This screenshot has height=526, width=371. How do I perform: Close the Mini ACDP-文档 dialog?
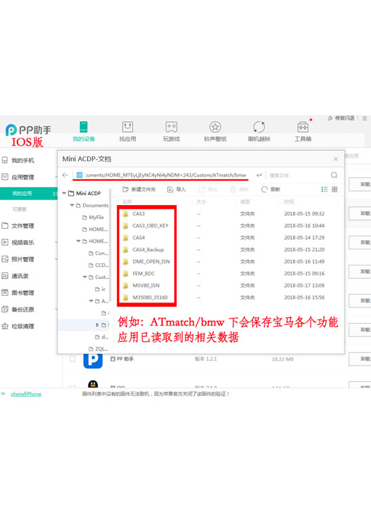click(335, 159)
